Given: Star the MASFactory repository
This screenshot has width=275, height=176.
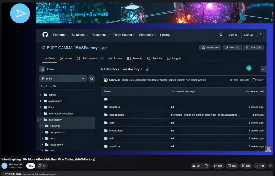Looking at the screenshot, I should pos(253,48).
